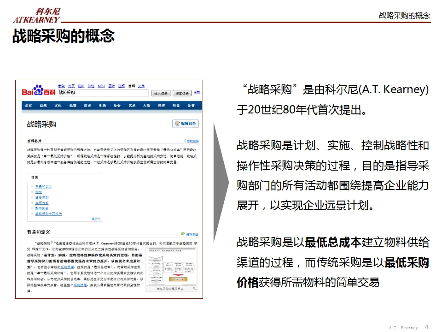Select the 生活 tab in blue navigation bar
The width and height of the screenshot is (442, 332).
click(x=102, y=106)
